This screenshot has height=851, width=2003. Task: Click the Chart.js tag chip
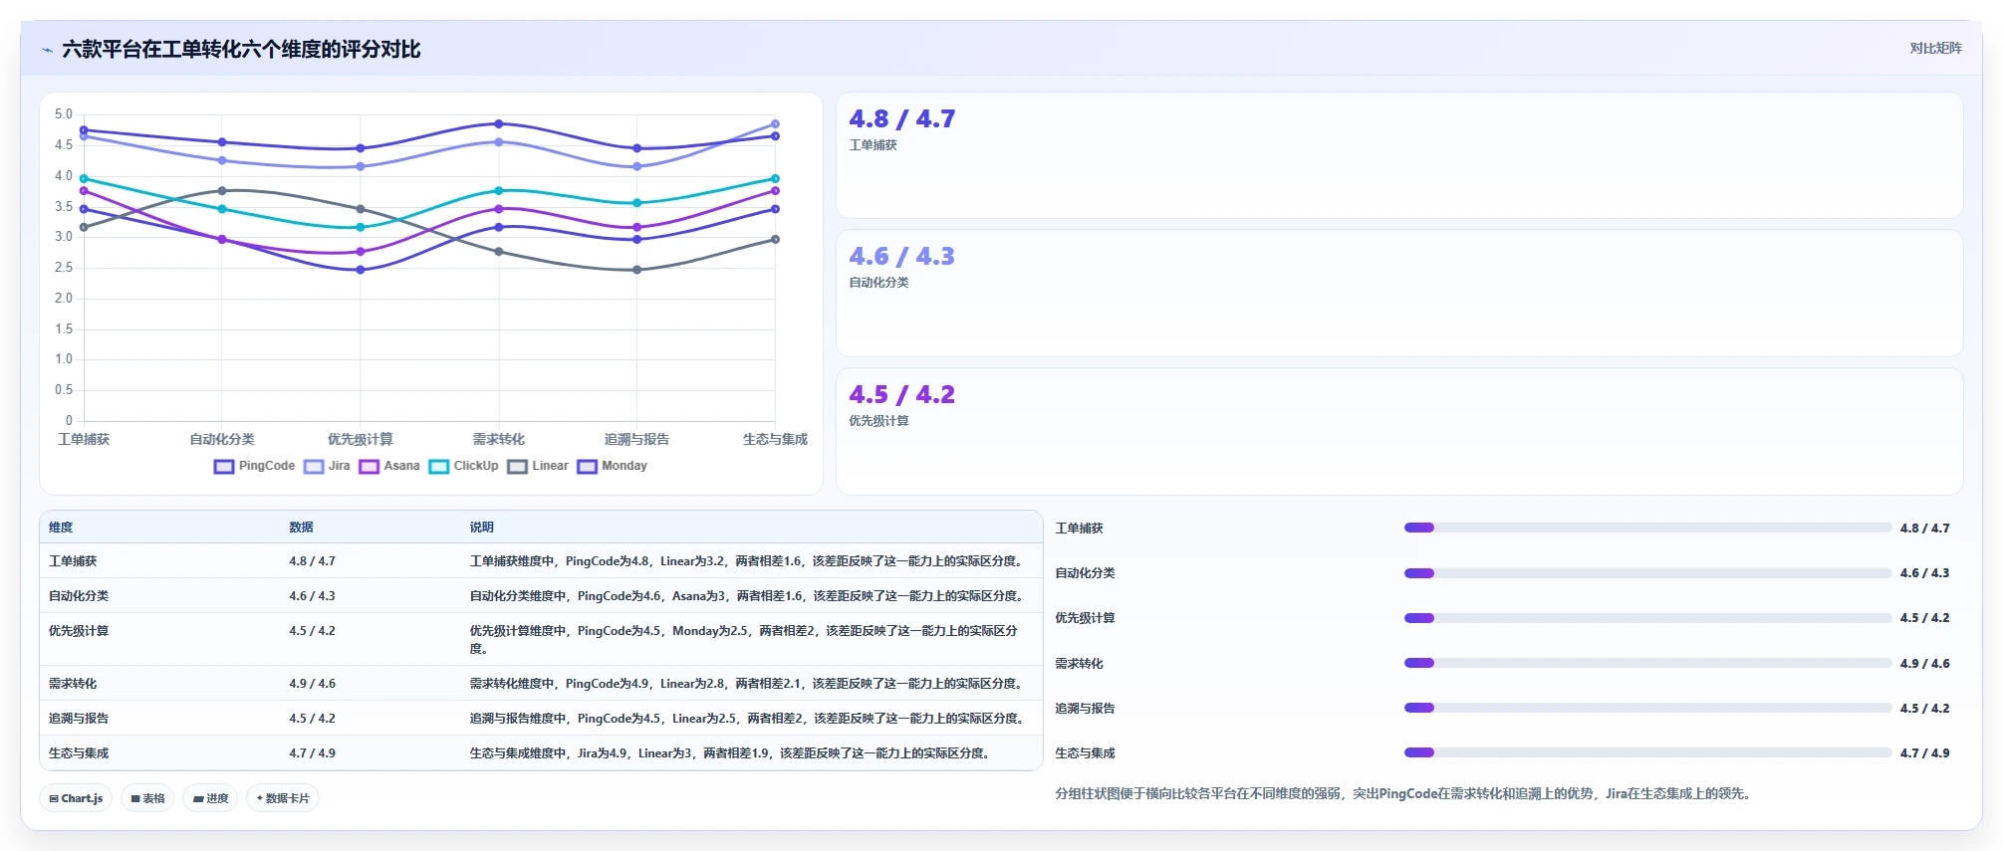point(76,798)
